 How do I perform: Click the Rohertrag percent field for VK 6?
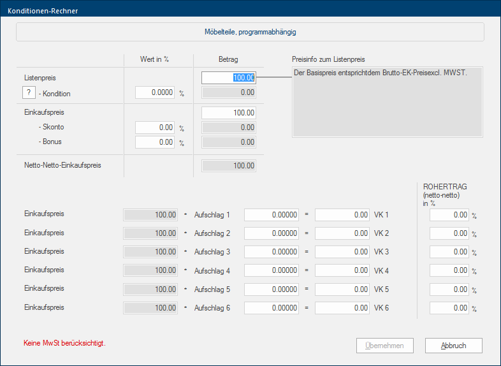449,308
